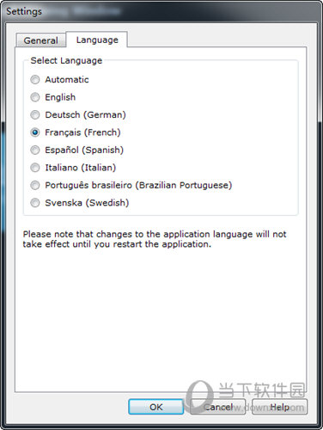
Task: Pick Español (Spanish) language option
Action: [x=35, y=150]
